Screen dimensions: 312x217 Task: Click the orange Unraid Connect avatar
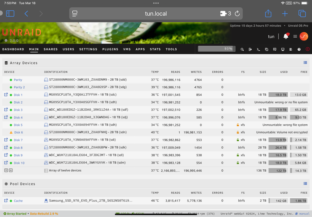(304, 36)
